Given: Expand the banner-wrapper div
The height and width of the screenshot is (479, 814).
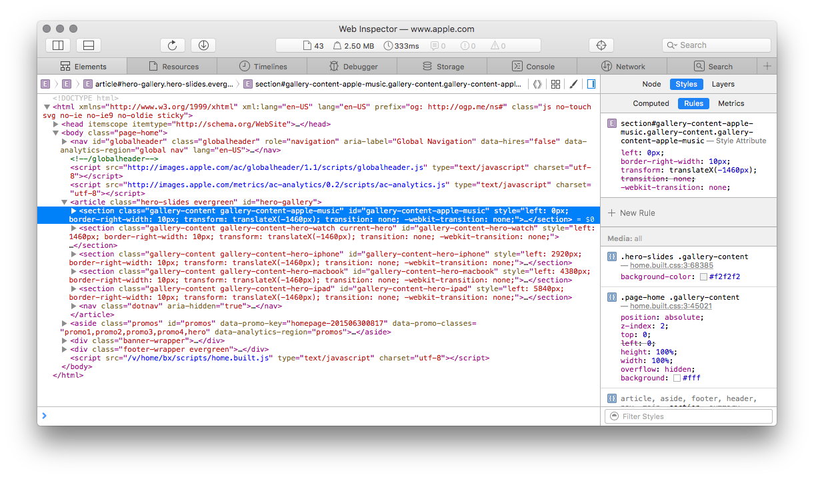Looking at the screenshot, I should click(65, 340).
